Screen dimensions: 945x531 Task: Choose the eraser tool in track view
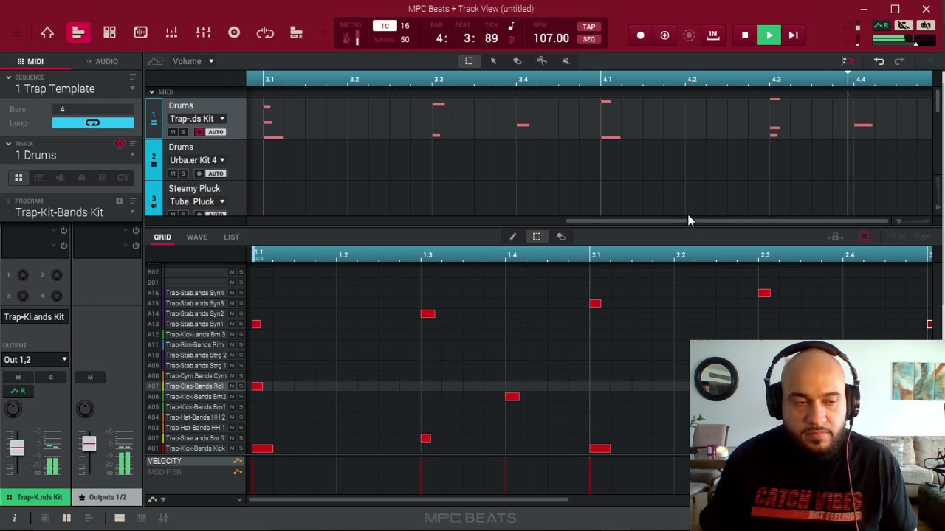[x=517, y=61]
